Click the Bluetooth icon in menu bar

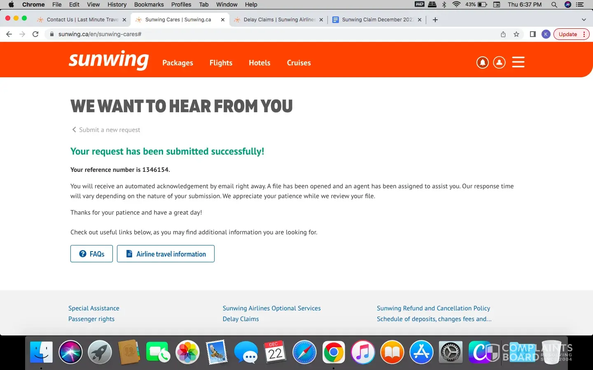444,5
